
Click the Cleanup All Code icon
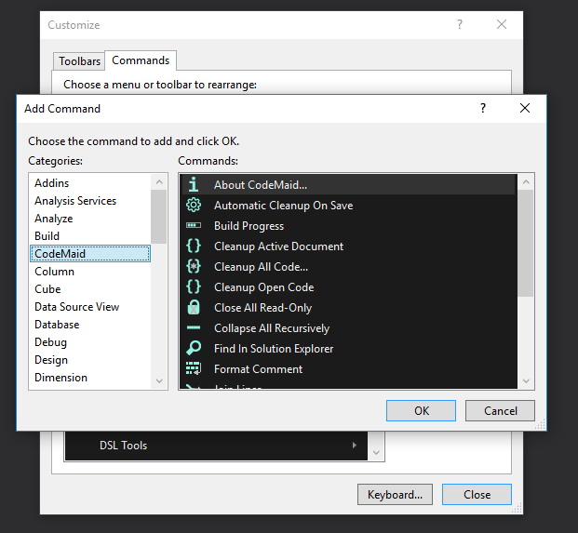click(194, 266)
